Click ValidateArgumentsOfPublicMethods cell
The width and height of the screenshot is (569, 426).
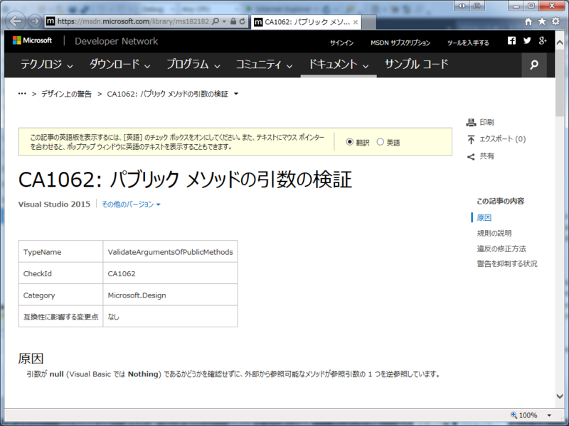[170, 252]
